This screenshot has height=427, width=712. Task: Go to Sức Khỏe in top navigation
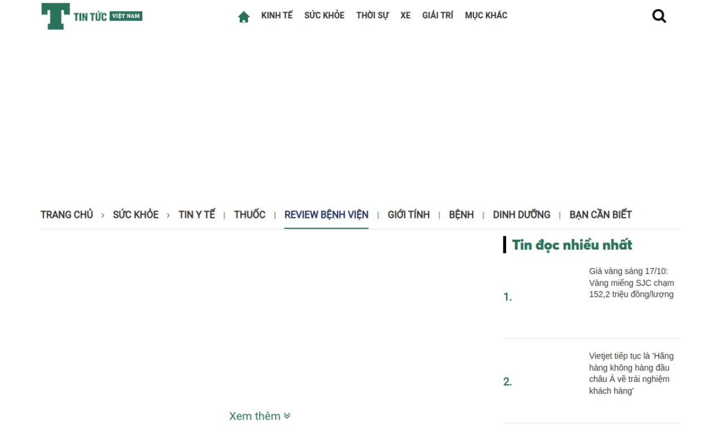[x=324, y=16]
